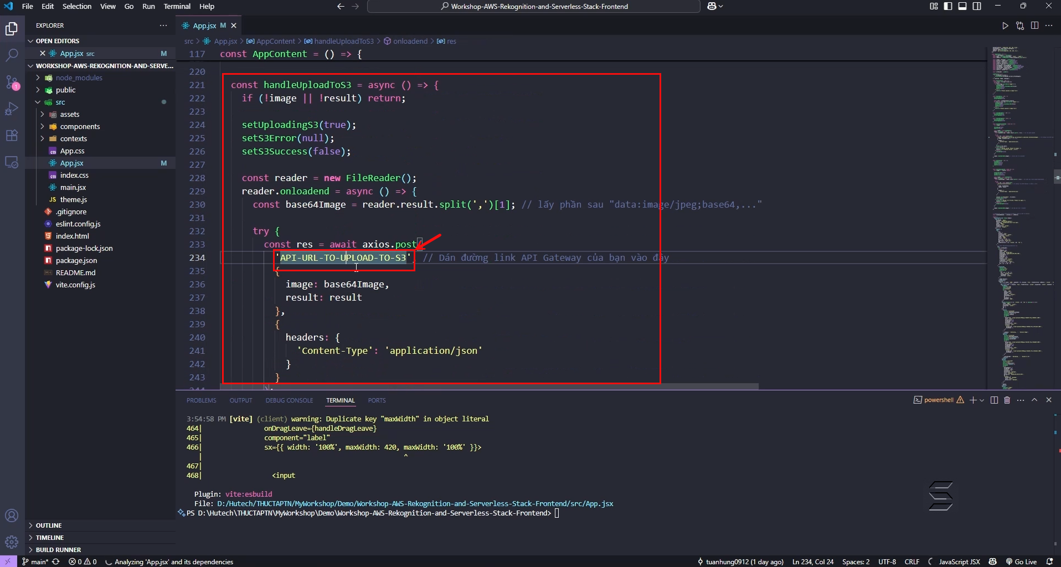The width and height of the screenshot is (1061, 567).
Task: Expand the Build Runner section
Action: (x=100, y=549)
